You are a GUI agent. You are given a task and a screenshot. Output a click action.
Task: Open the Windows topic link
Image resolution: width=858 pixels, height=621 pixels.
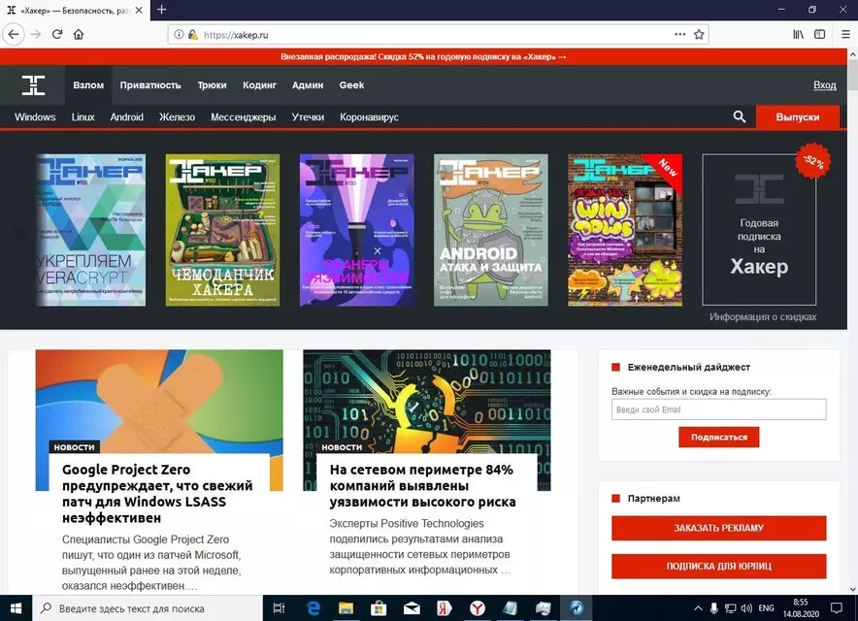[x=35, y=117]
